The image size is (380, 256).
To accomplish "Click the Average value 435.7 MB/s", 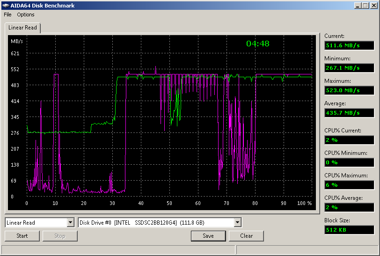I will [x=349, y=113].
